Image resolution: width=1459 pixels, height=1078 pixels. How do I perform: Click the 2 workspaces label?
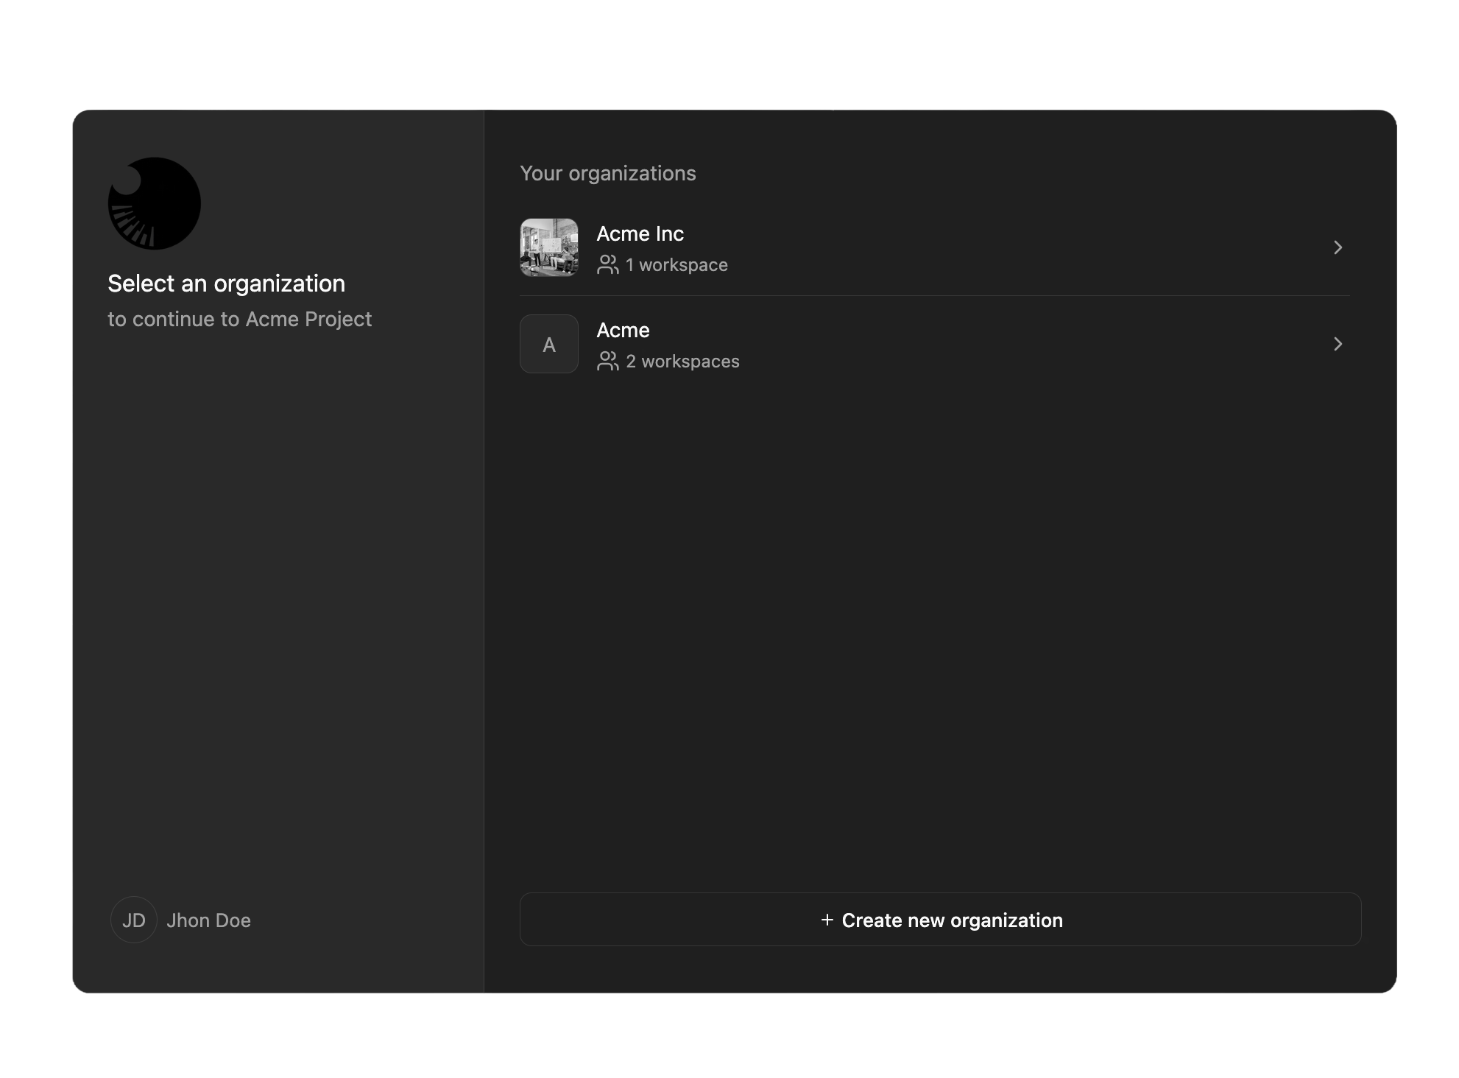[x=682, y=362]
